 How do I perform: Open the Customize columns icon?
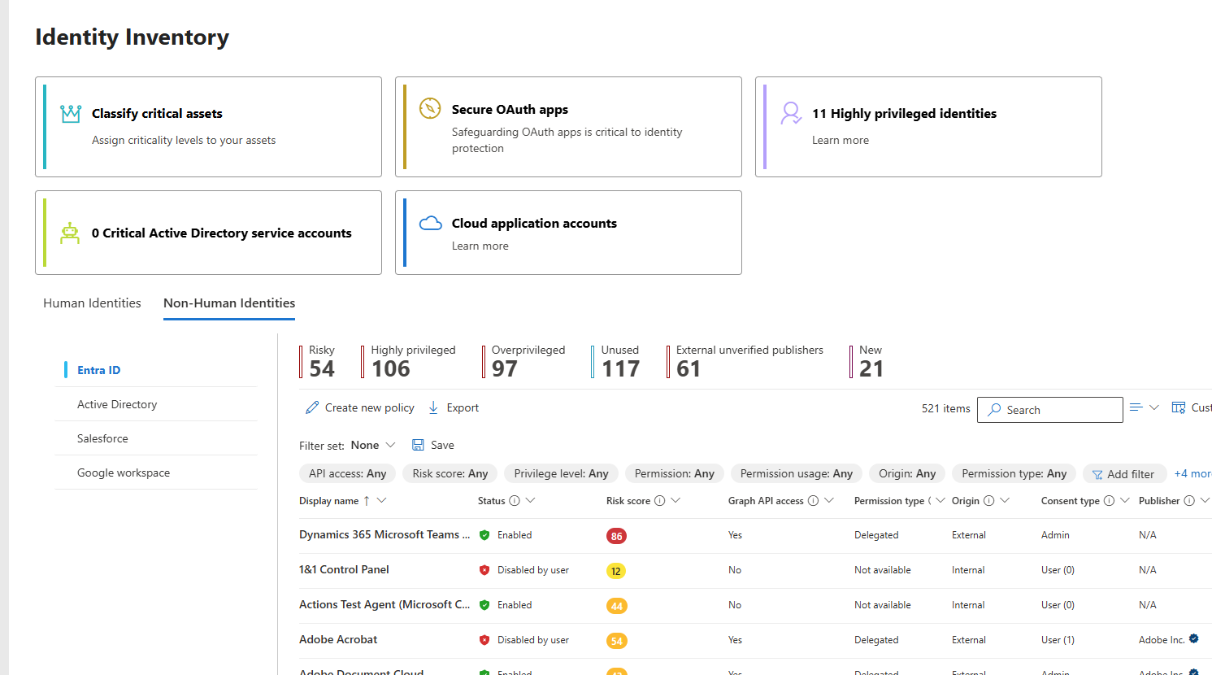1178,407
